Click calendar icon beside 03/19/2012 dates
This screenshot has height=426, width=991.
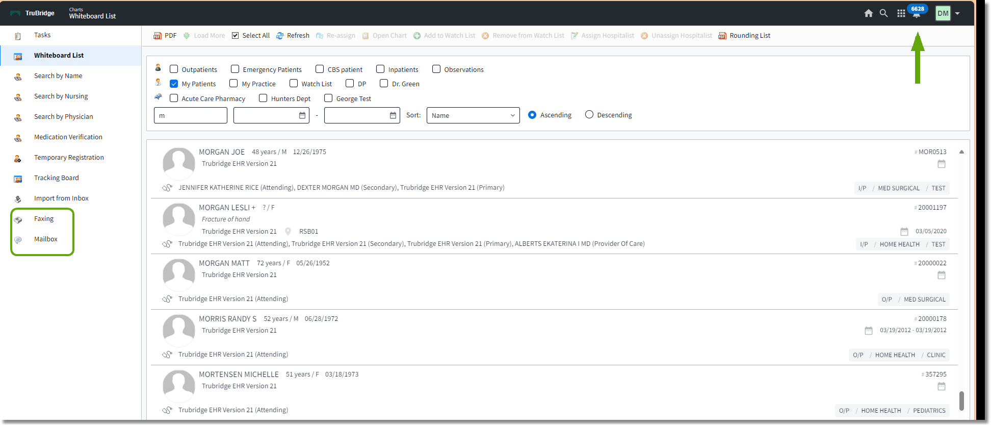pyautogui.click(x=869, y=331)
